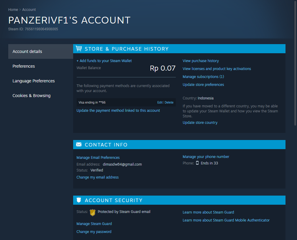The width and height of the screenshot is (297, 240).
Task: Click the phone icon next to Ends in 33
Action: 197,163
